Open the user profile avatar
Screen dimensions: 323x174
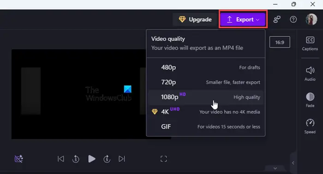pos(311,19)
